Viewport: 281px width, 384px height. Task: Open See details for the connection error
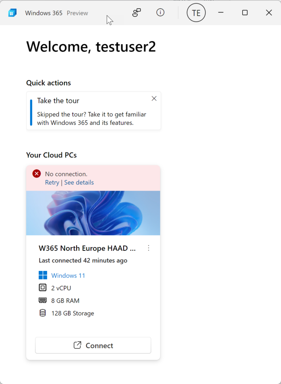79,182
